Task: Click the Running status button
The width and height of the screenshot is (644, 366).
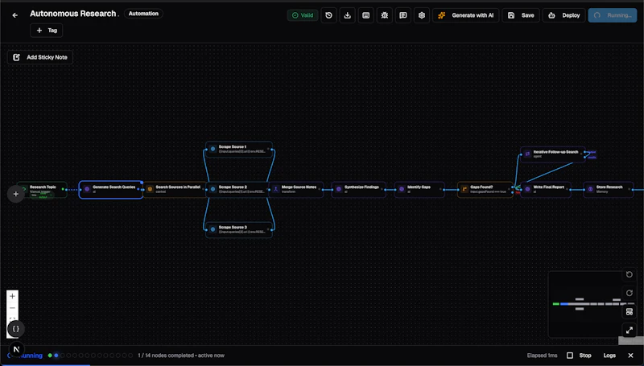Action: coord(613,15)
